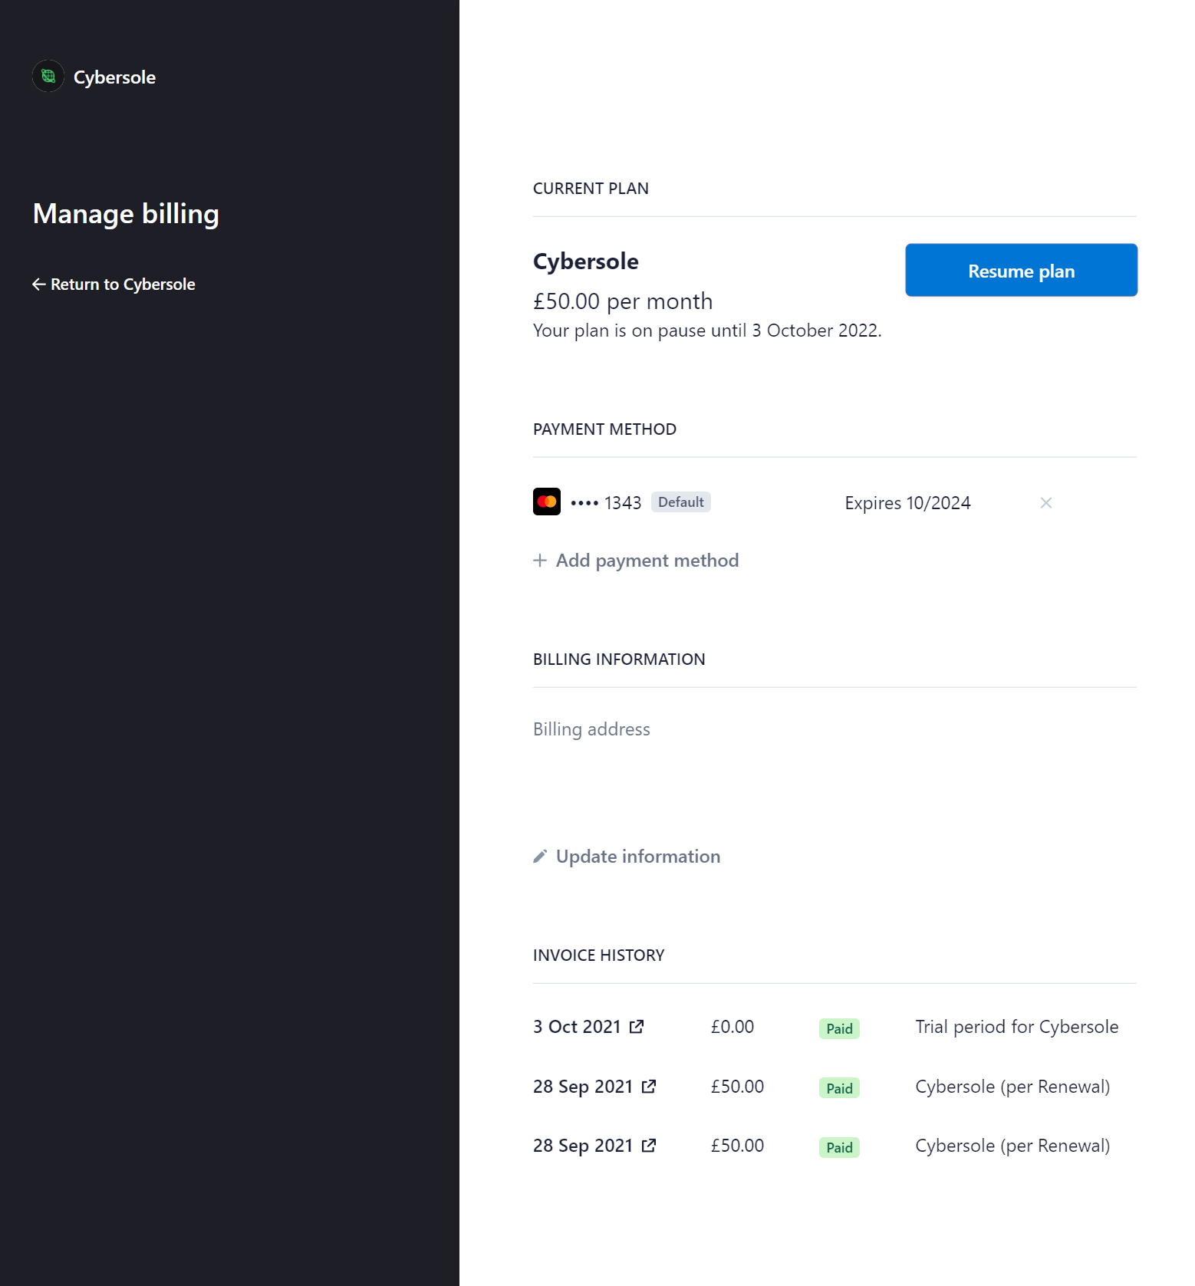
Task: Click the £50.00 per month price text
Action: [623, 301]
